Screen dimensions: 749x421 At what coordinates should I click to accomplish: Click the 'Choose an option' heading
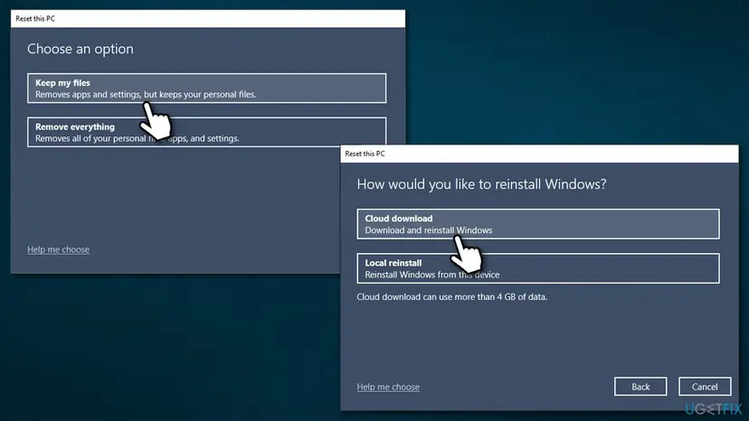(x=81, y=49)
